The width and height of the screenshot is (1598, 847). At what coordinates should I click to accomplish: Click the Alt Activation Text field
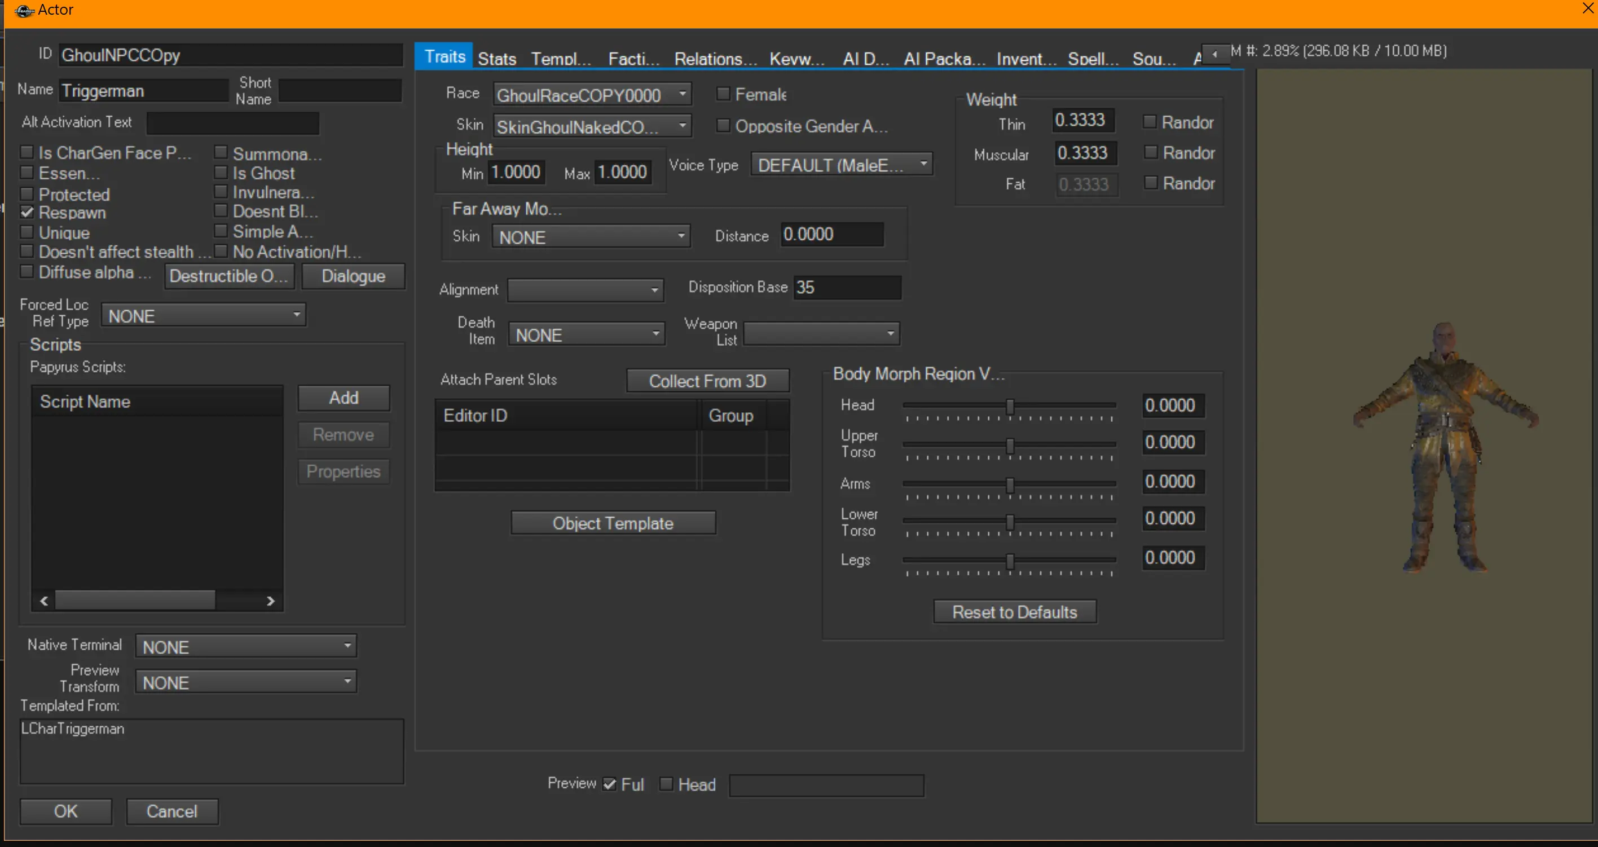[232, 123]
